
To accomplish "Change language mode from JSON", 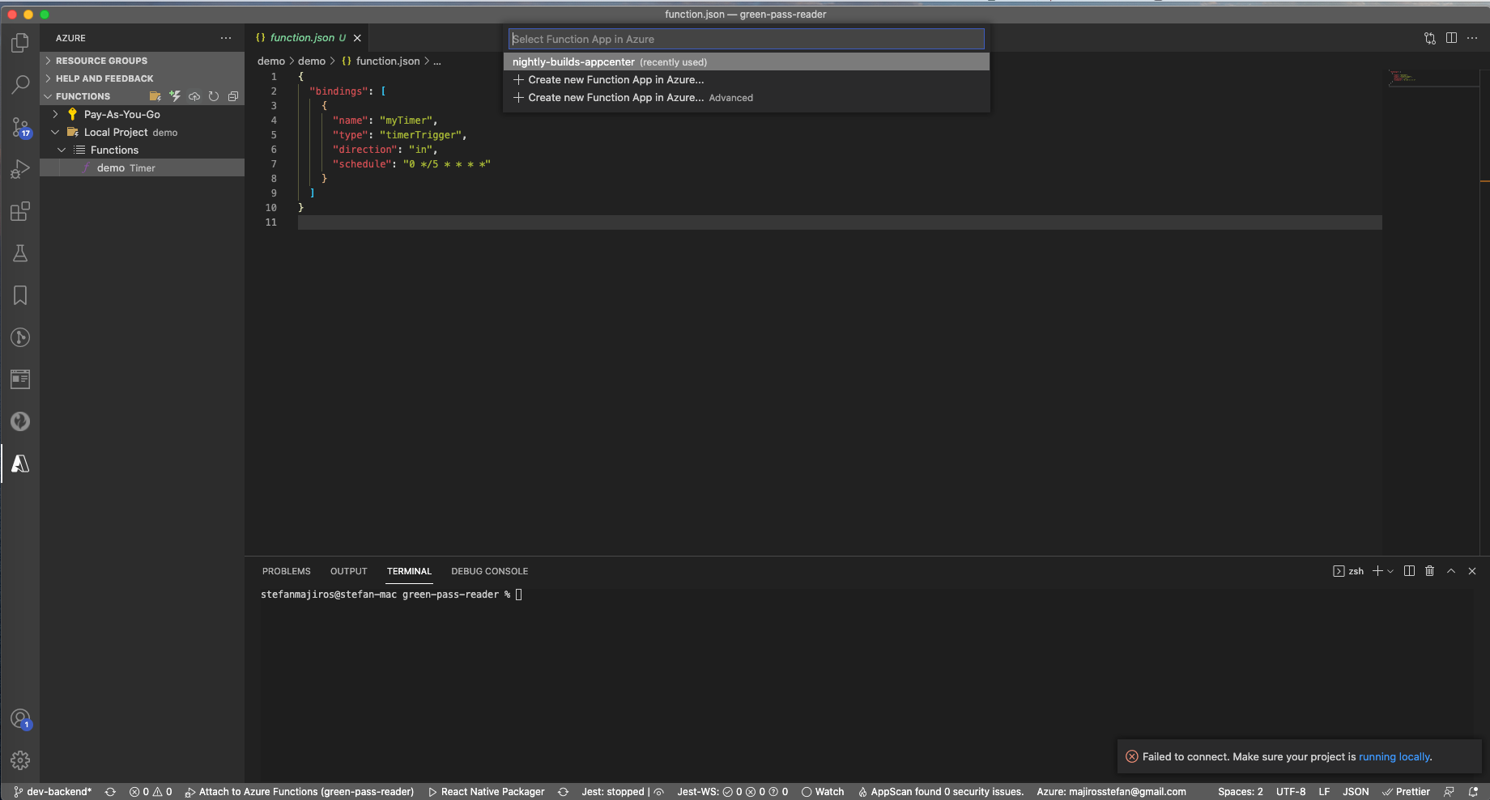I will pyautogui.click(x=1356, y=792).
